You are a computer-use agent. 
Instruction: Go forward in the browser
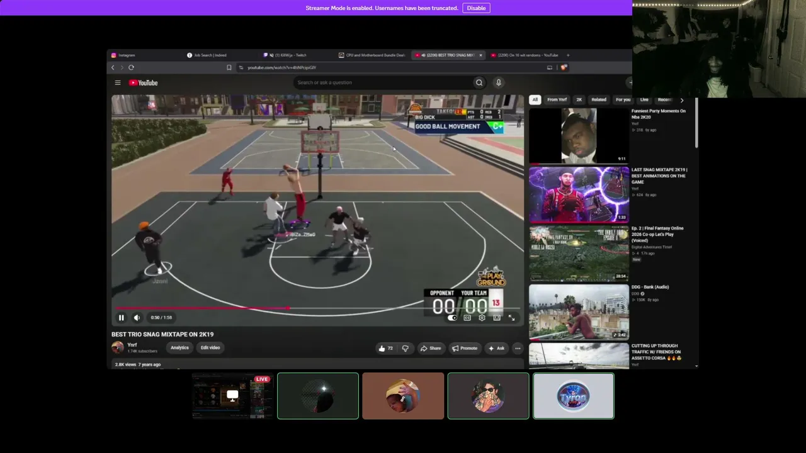pos(122,67)
